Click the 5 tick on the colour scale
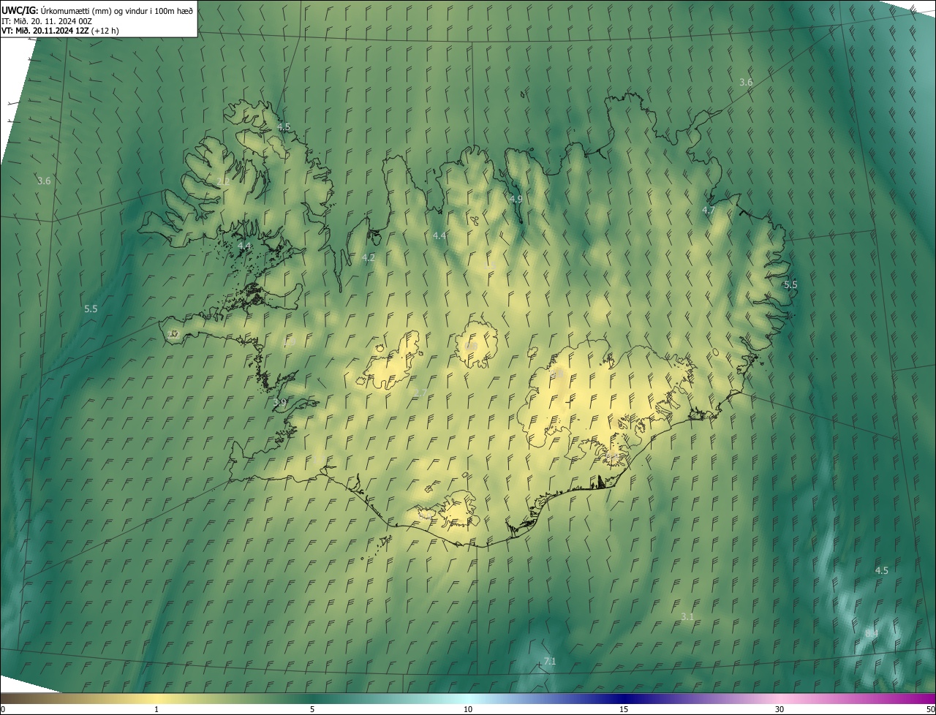The image size is (936, 715). [x=312, y=709]
